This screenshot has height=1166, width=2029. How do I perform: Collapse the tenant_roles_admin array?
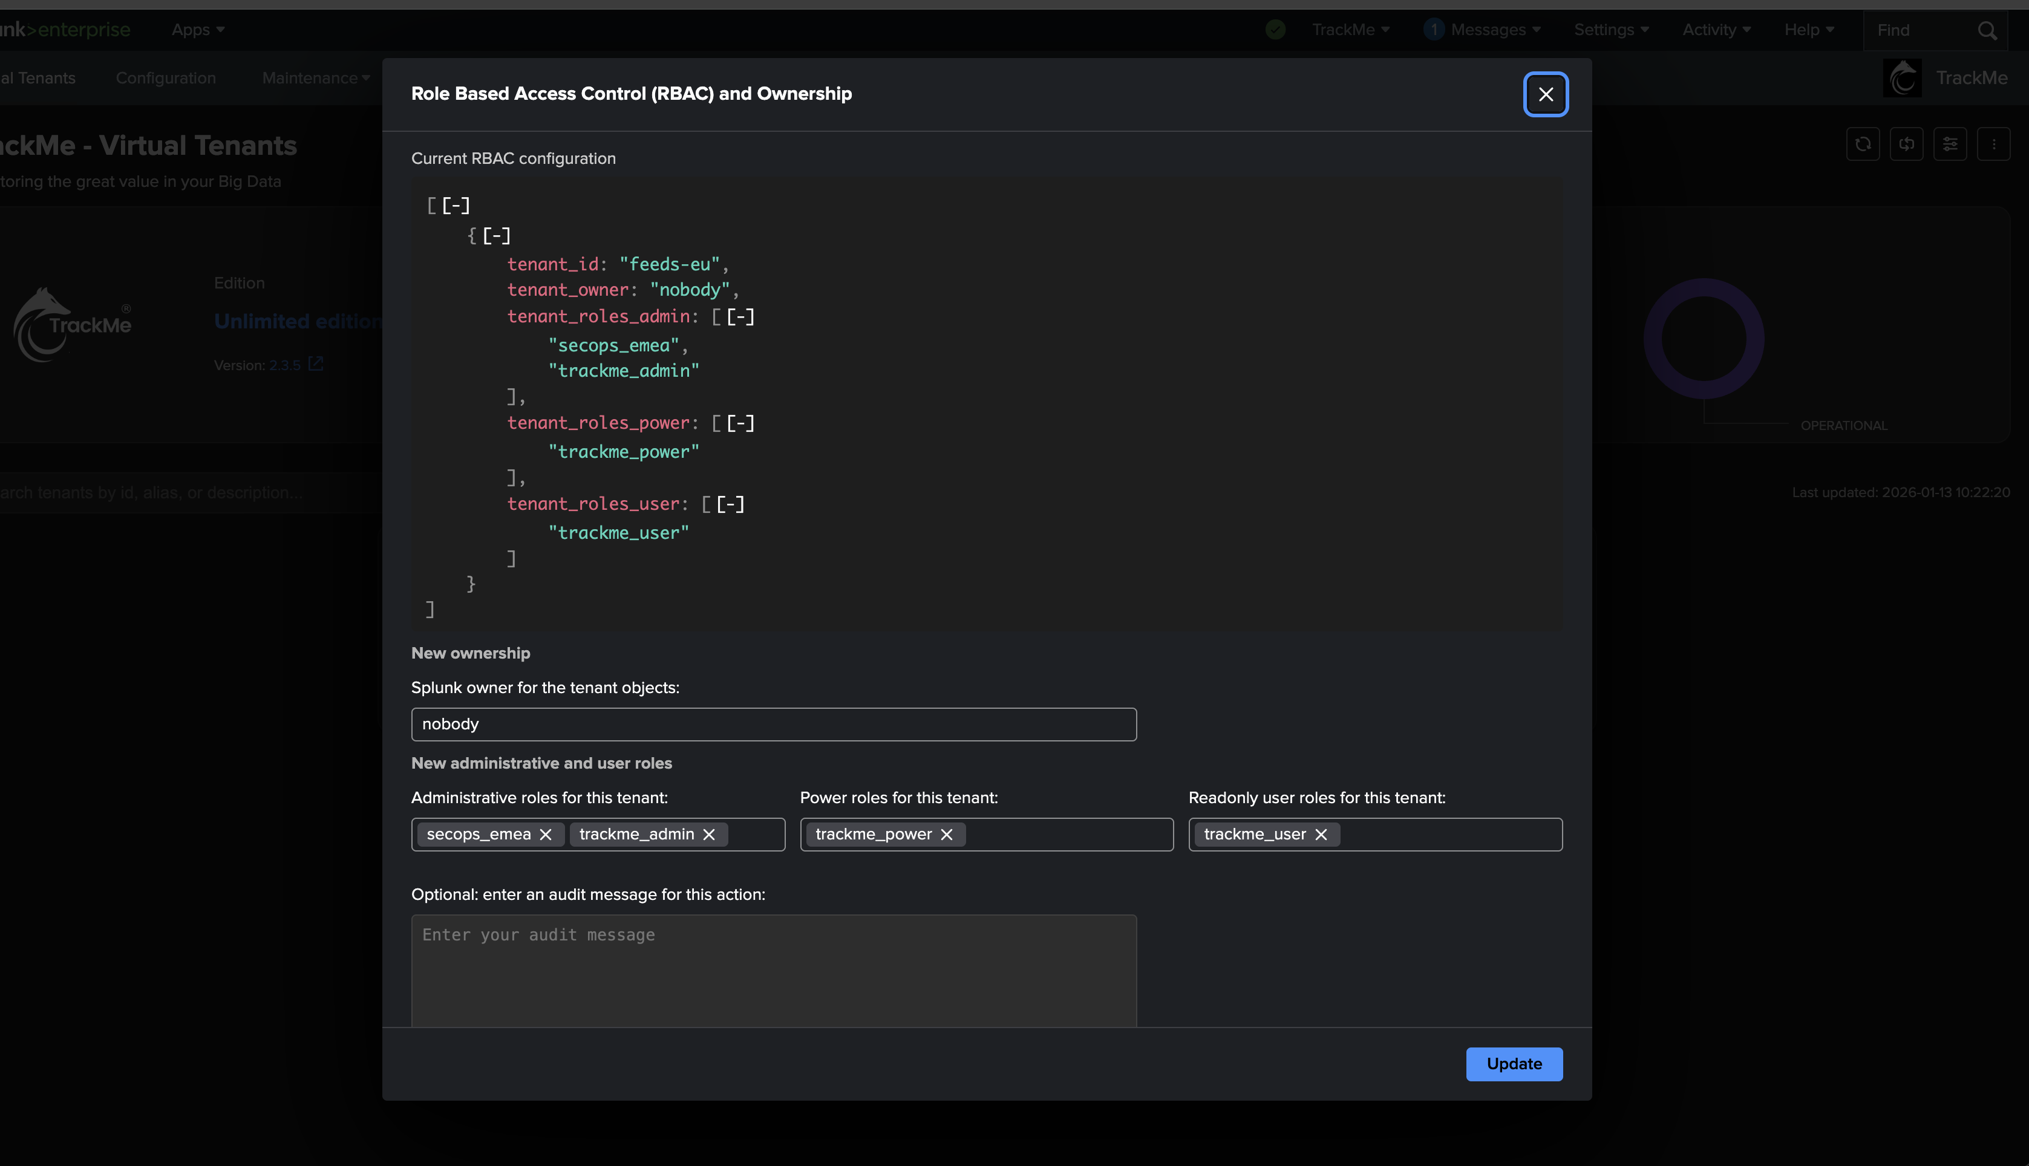pyautogui.click(x=740, y=316)
